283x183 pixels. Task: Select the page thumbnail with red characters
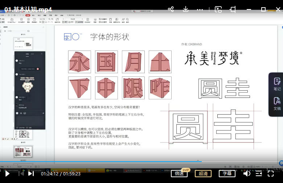(23, 151)
